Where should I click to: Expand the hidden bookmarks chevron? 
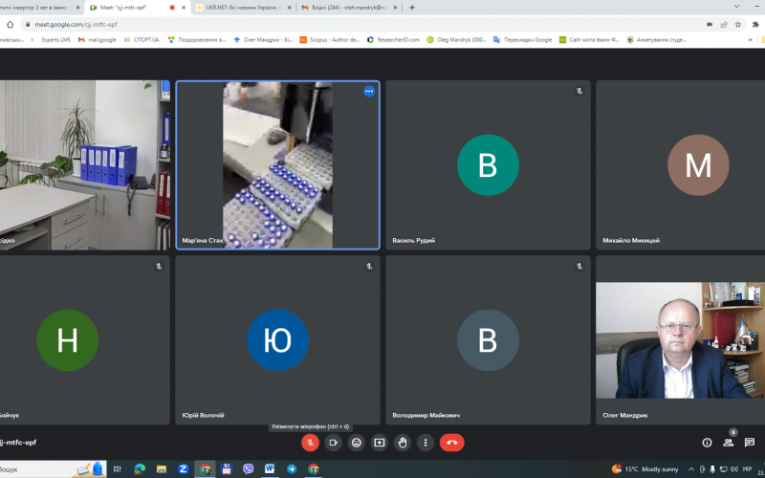(751, 40)
